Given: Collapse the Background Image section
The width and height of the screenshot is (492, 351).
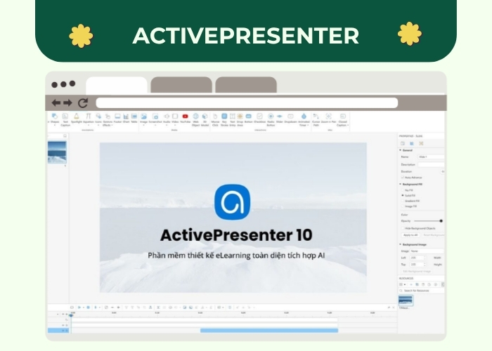Looking at the screenshot, I should pos(401,244).
